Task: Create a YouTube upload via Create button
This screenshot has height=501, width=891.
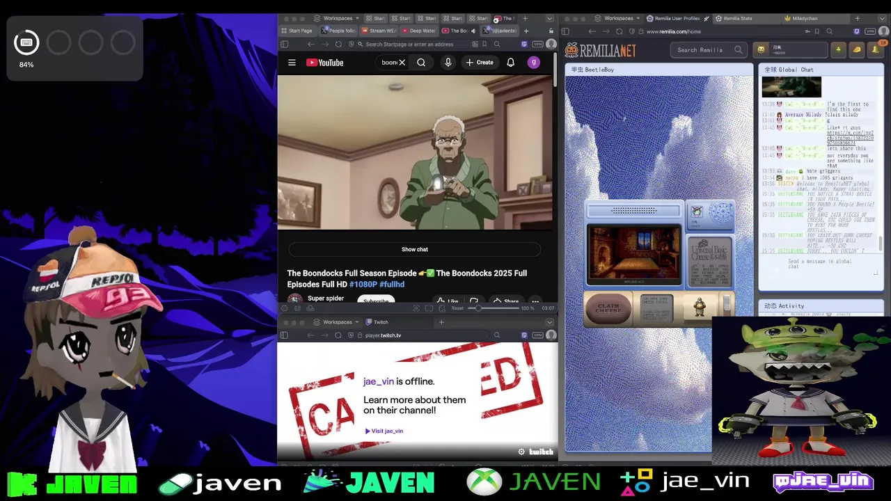Action: click(480, 63)
